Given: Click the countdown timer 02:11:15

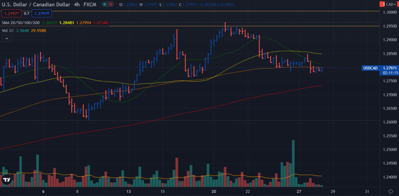Looking at the screenshot, I should click(x=390, y=73).
